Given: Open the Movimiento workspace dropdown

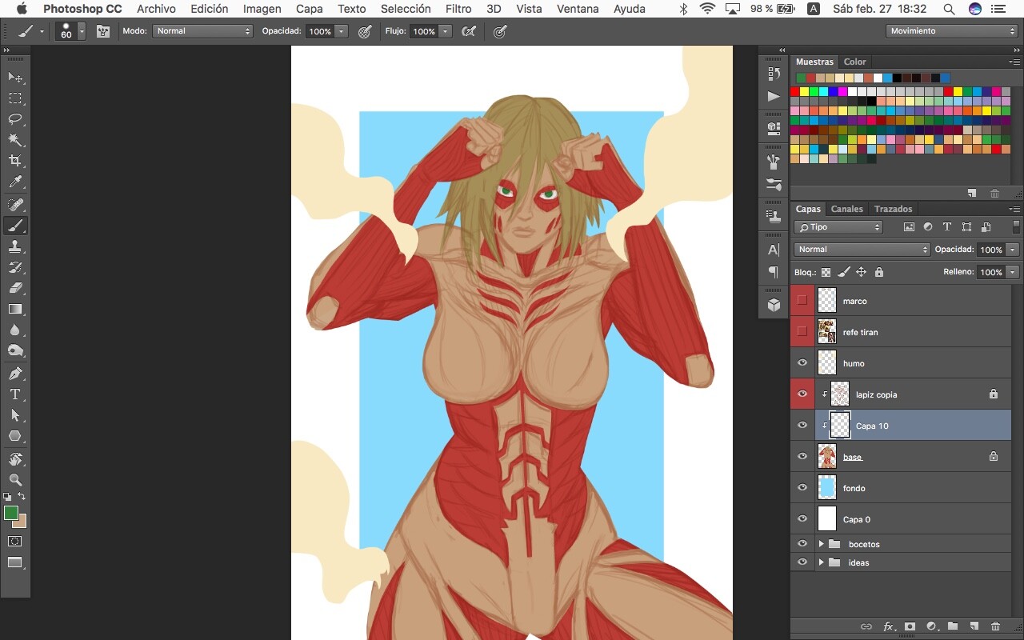Looking at the screenshot, I should (x=950, y=31).
